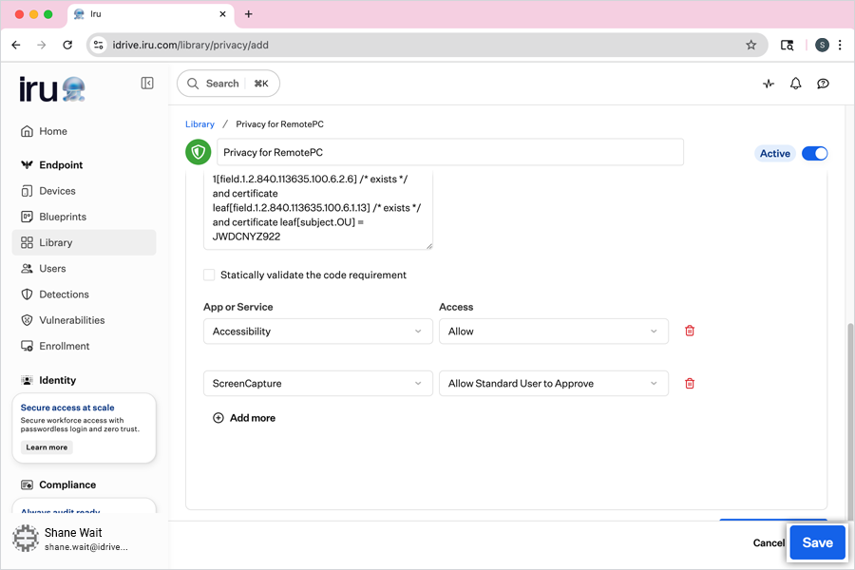Save the privacy profile

click(x=817, y=542)
